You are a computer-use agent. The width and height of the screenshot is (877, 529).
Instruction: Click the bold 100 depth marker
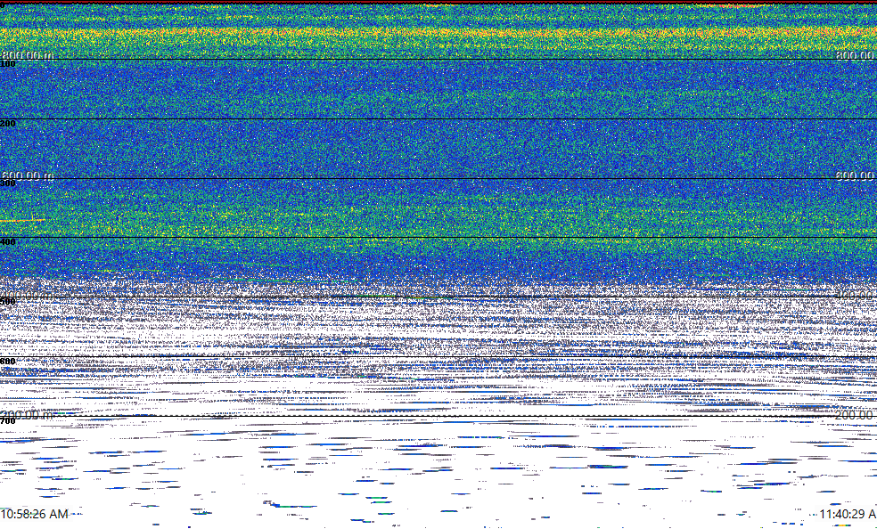coord(8,64)
